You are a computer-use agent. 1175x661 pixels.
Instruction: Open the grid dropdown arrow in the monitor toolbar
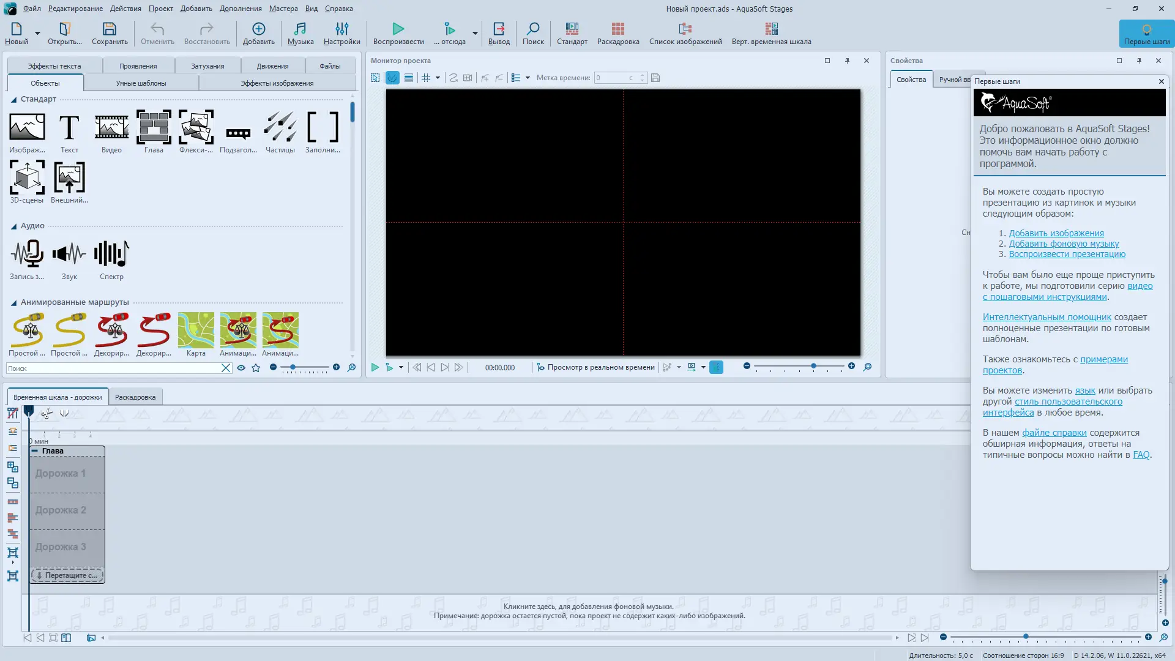438,78
